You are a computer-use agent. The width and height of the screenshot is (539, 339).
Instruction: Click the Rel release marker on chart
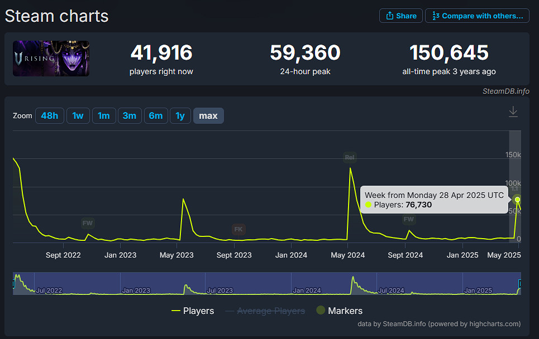coord(350,157)
